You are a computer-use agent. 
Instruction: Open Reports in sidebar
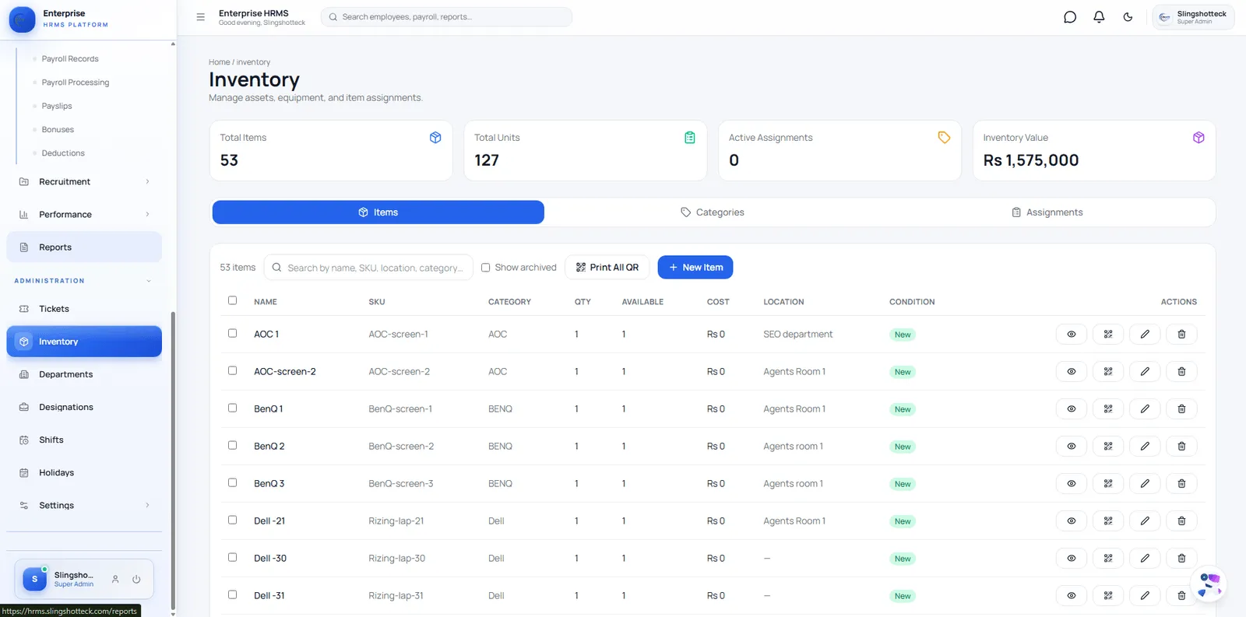click(84, 247)
